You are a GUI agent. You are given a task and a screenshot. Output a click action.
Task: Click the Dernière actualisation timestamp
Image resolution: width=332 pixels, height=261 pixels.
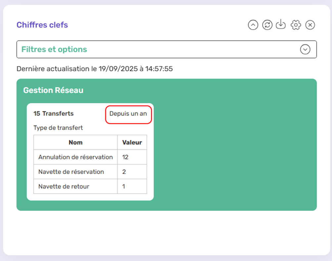(x=95, y=69)
